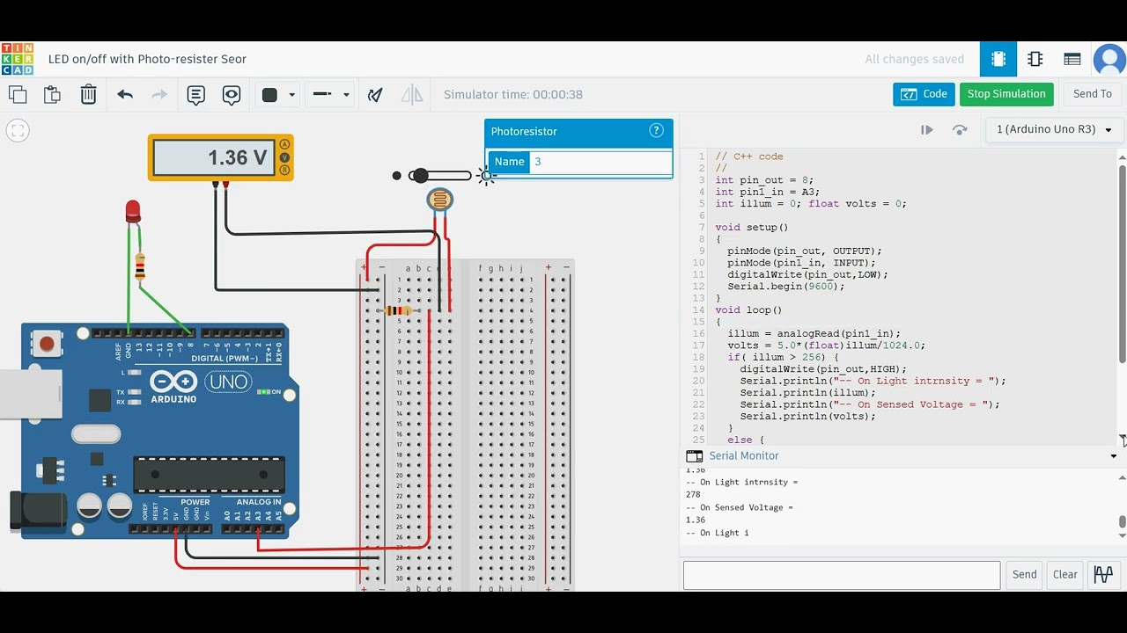The height and width of the screenshot is (633, 1127).
Task: Click the Arduino power barrel jack
Action: pyautogui.click(x=38, y=512)
